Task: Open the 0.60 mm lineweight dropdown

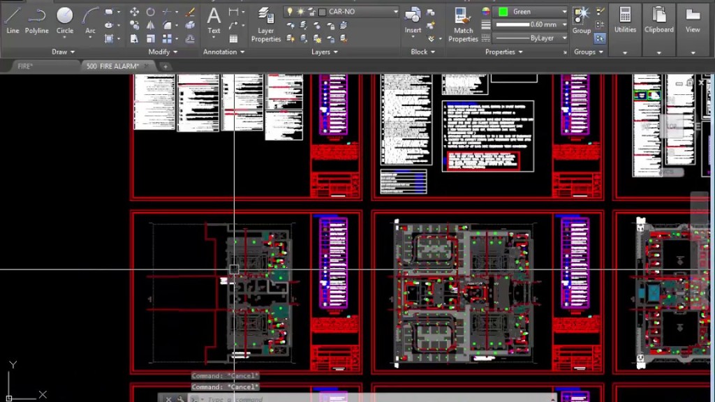Action: tap(564, 24)
